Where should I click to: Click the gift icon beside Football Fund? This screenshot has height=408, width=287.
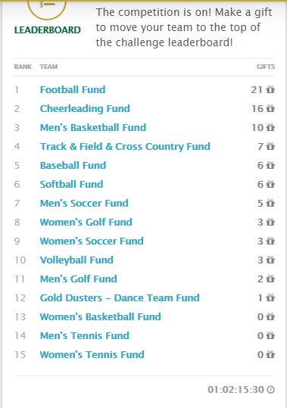tap(270, 89)
